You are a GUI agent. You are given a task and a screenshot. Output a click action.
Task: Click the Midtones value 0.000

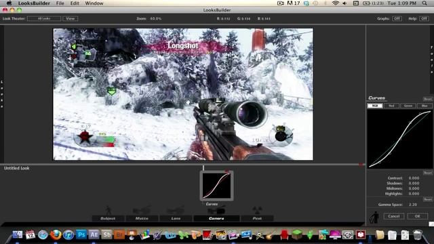coord(414,188)
